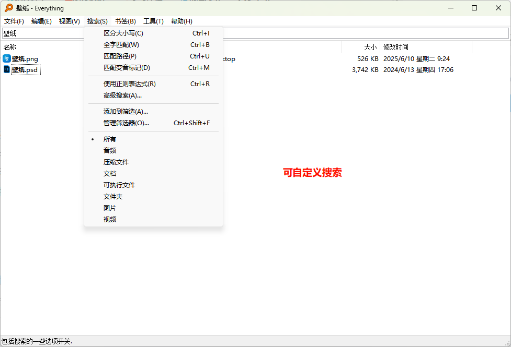
Task: Click the Everything app icon in title bar
Action: tap(9, 8)
